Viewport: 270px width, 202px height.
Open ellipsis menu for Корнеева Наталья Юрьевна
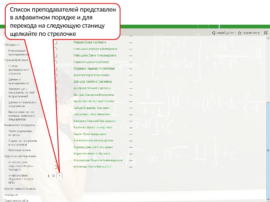click(131, 154)
